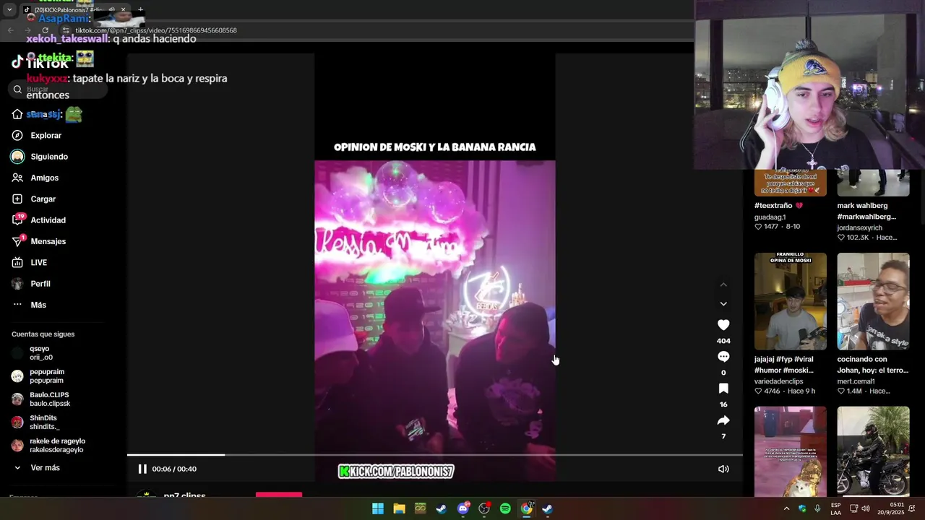Open Discord from the taskbar

(463, 509)
